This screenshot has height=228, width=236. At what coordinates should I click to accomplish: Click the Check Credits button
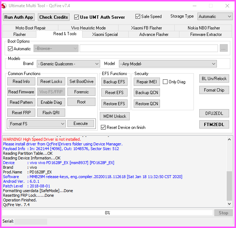click(54, 17)
